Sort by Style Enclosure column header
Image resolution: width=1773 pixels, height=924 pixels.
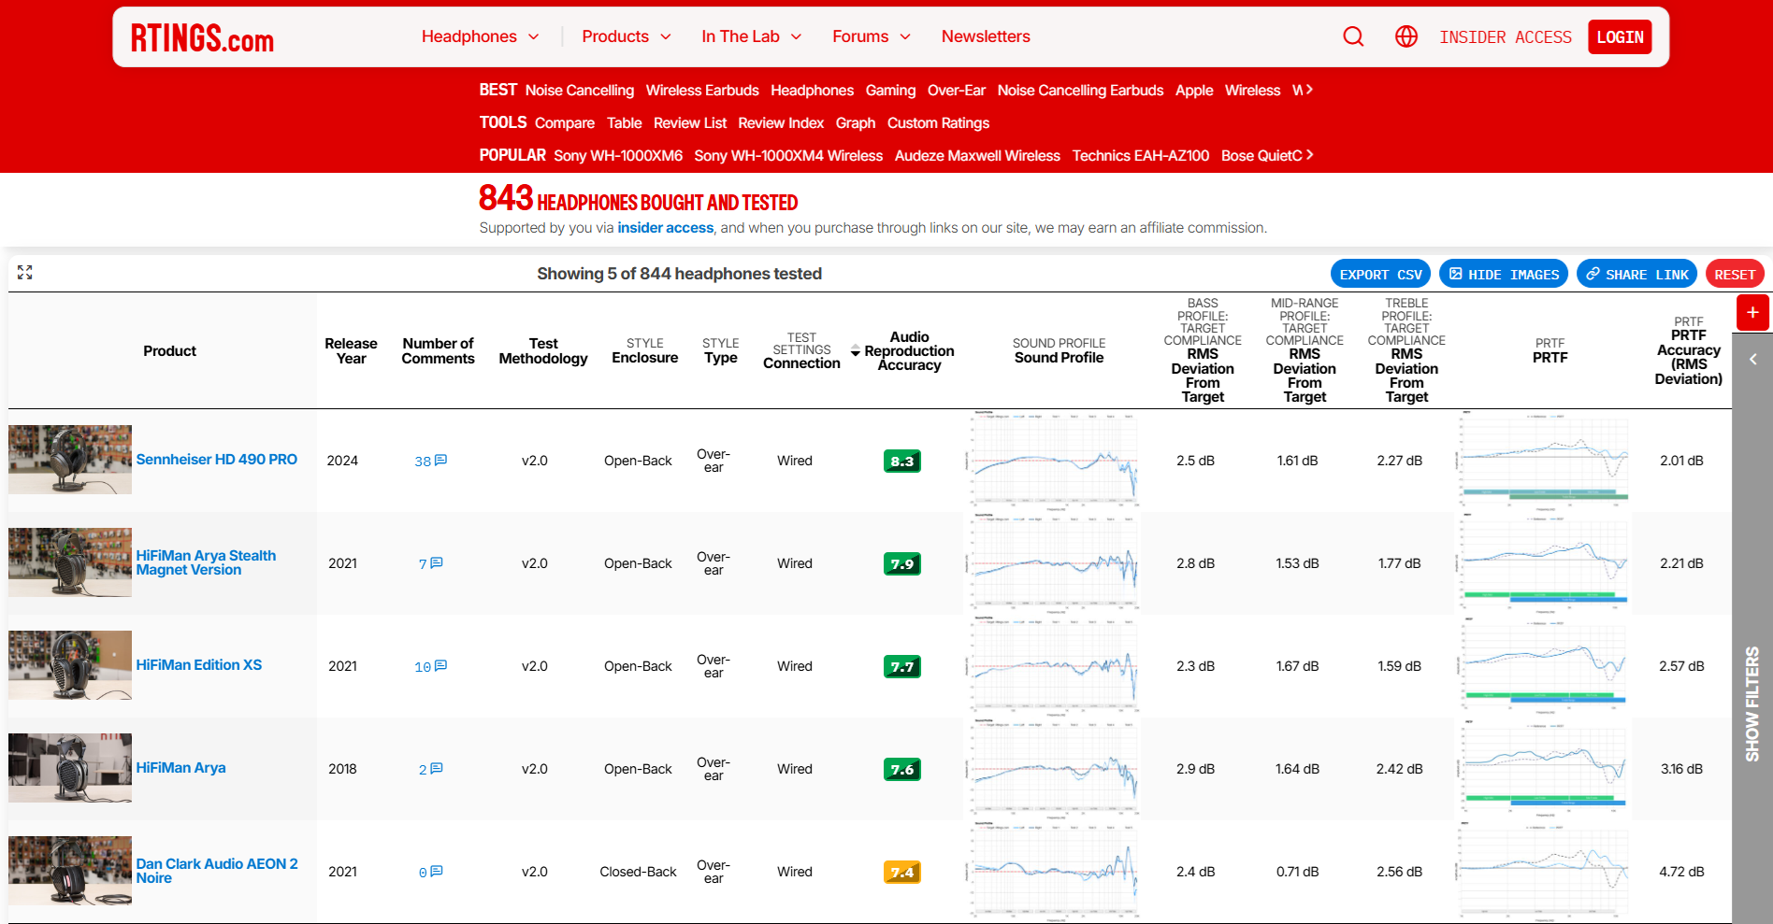pyautogui.click(x=645, y=351)
